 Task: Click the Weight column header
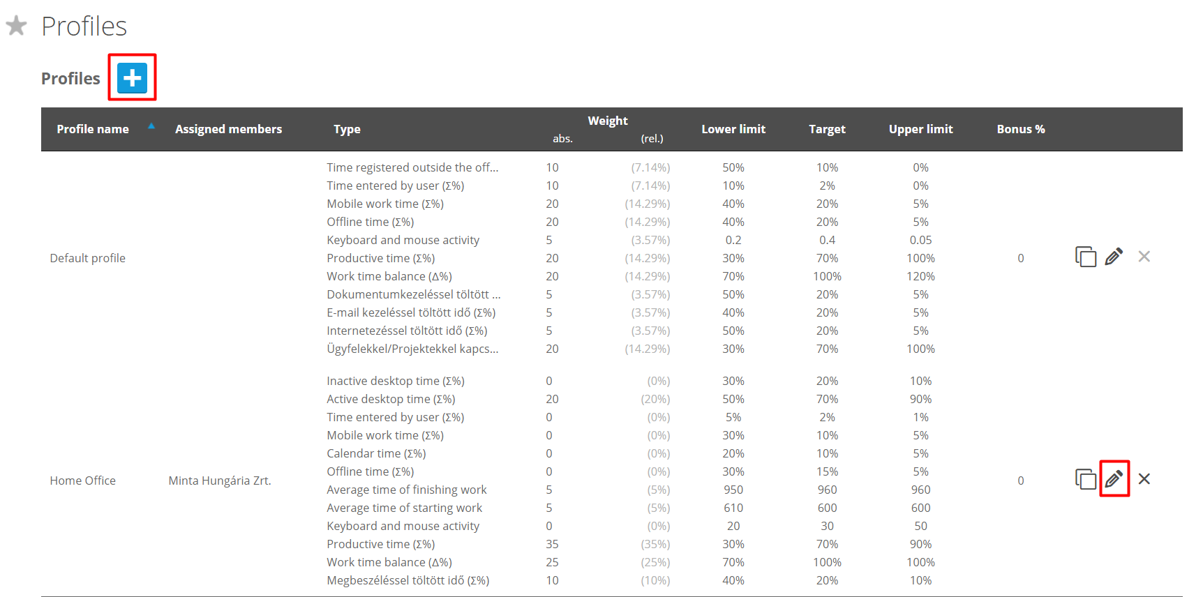pyautogui.click(x=607, y=121)
